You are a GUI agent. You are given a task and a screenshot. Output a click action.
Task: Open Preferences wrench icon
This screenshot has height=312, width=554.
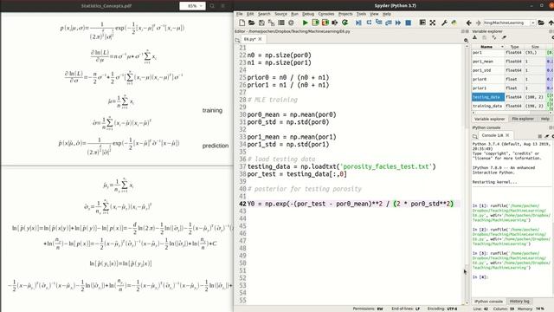point(444,23)
